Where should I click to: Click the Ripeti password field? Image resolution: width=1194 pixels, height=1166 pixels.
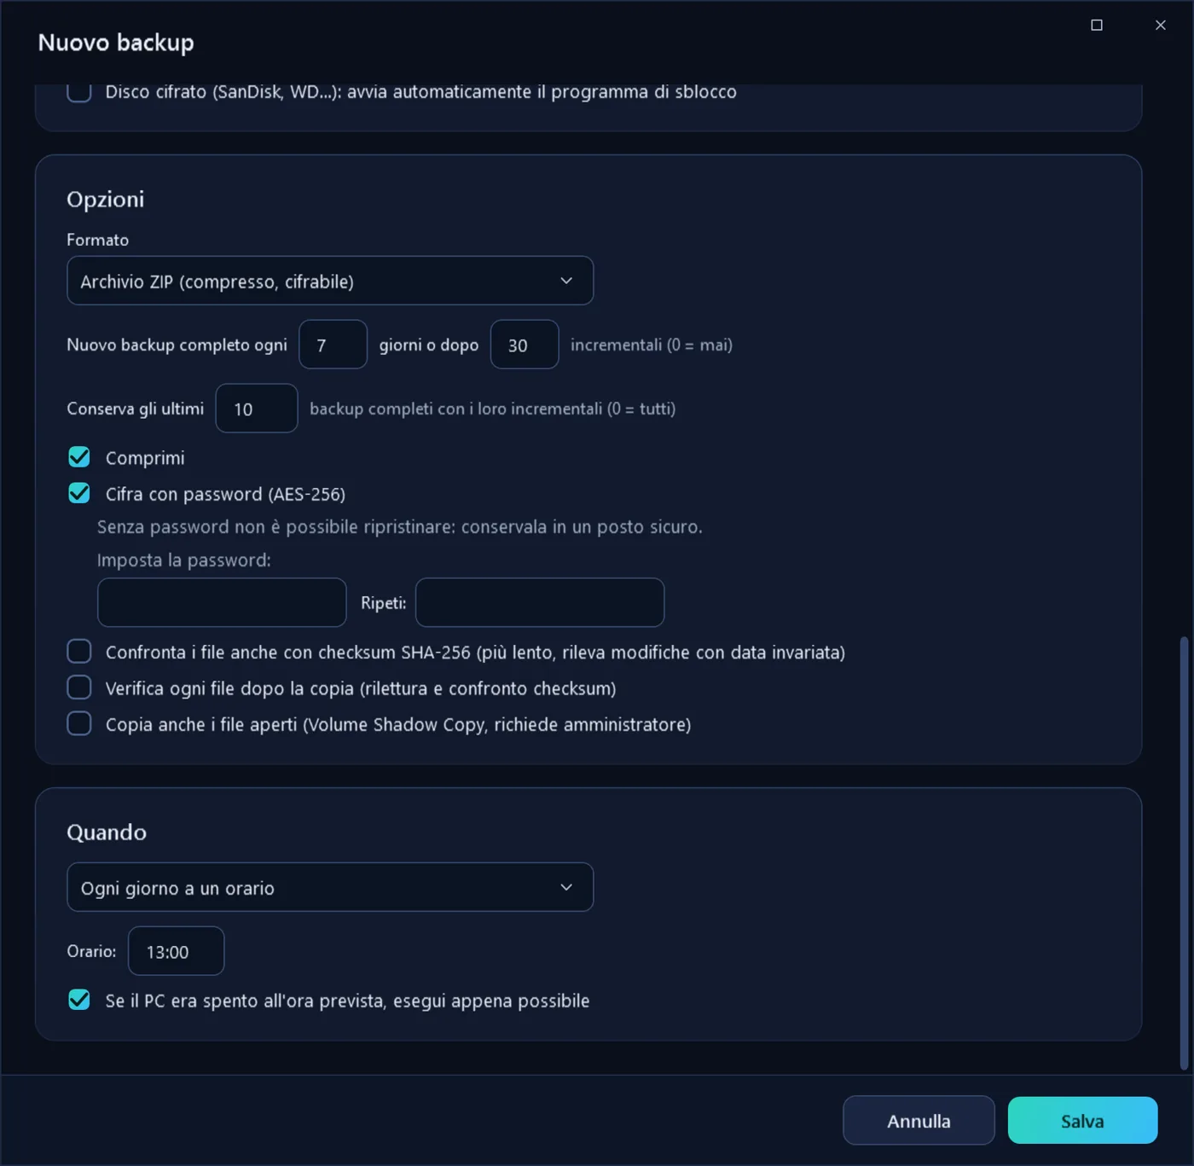(x=540, y=602)
